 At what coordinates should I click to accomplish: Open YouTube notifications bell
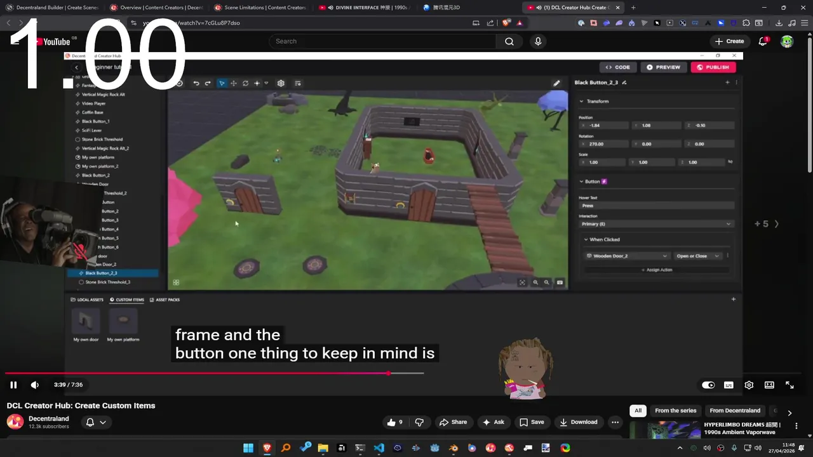point(763,41)
